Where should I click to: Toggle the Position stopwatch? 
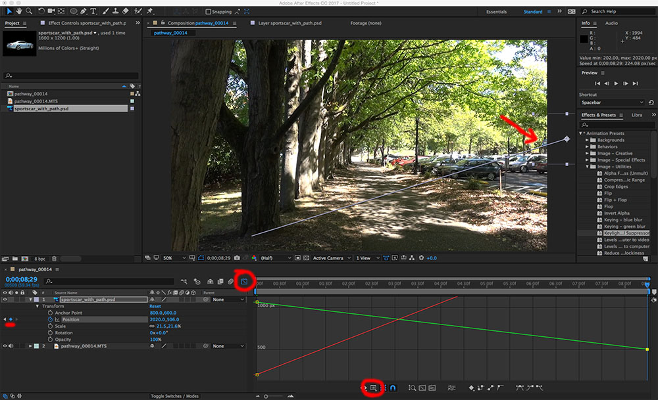[50, 319]
